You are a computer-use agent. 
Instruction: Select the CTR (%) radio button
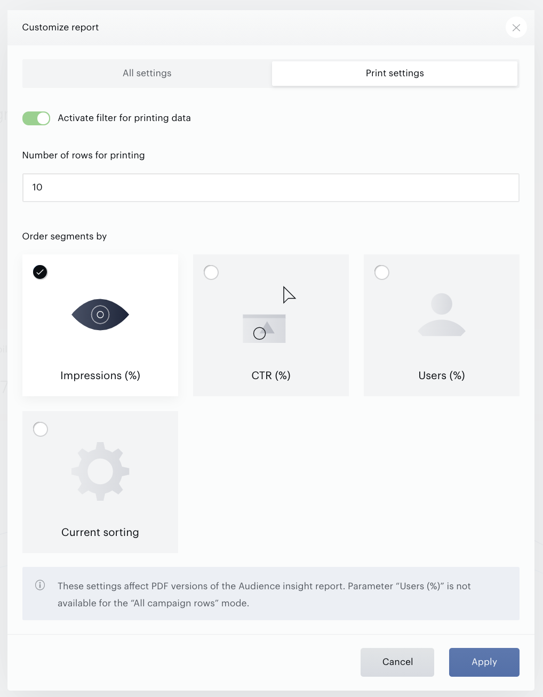tap(211, 273)
